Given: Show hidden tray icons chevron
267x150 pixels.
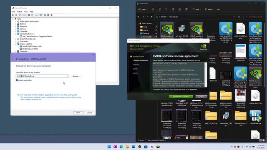Looking at the screenshot, I should [232, 147].
